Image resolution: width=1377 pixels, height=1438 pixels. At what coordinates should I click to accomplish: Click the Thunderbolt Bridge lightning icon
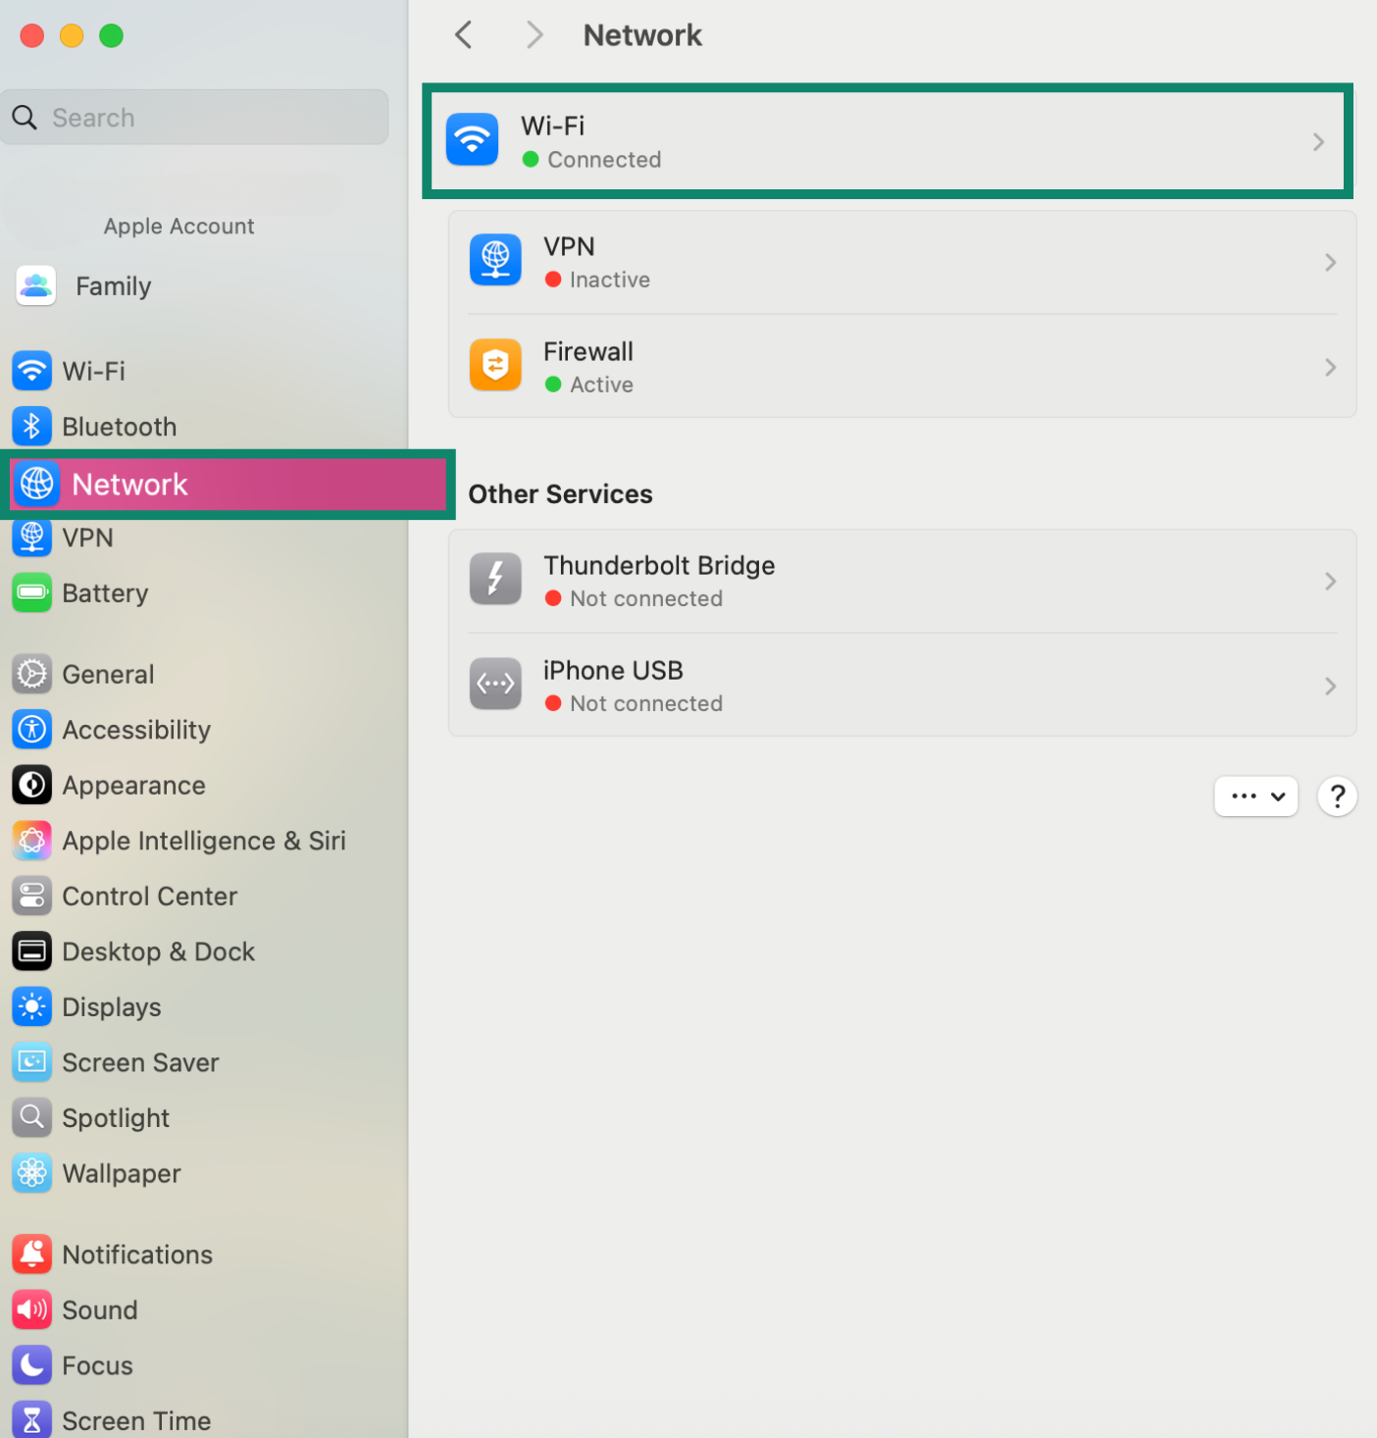click(x=495, y=579)
